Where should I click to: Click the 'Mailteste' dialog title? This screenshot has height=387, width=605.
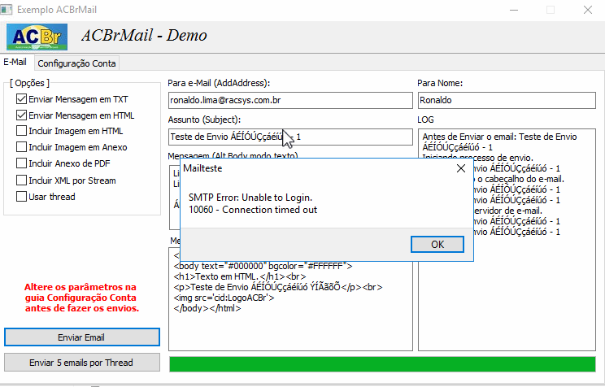pyautogui.click(x=202, y=168)
